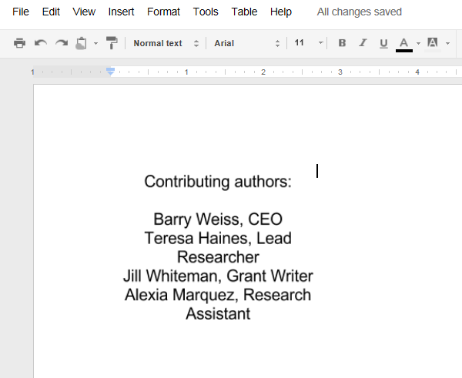
Task: Click the blue indent marker on ruler
Action: click(x=110, y=71)
